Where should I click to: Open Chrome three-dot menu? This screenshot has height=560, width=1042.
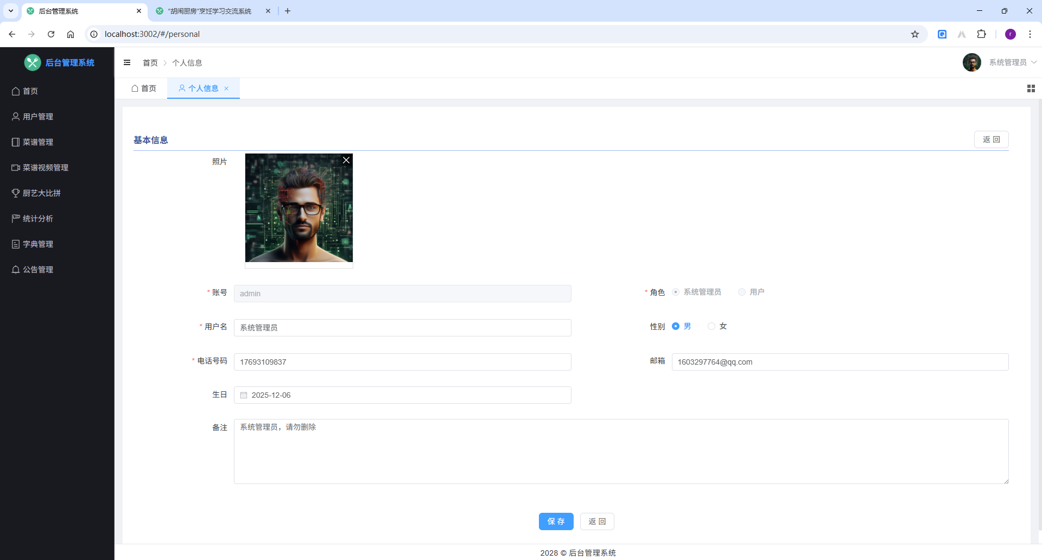click(1030, 34)
